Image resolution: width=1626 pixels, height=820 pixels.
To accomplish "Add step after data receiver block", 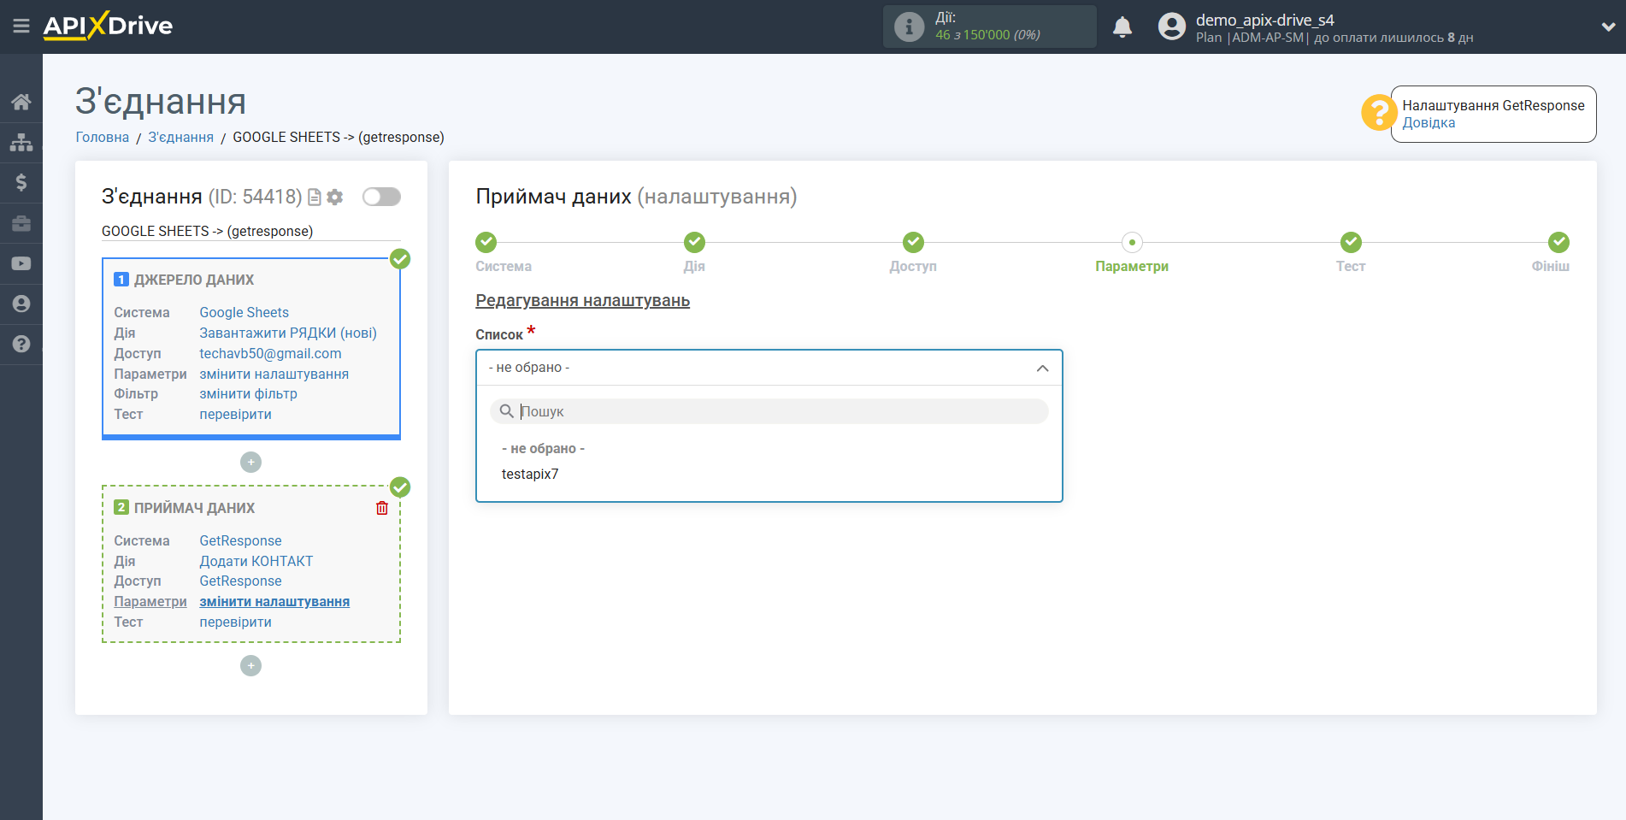I will (250, 666).
